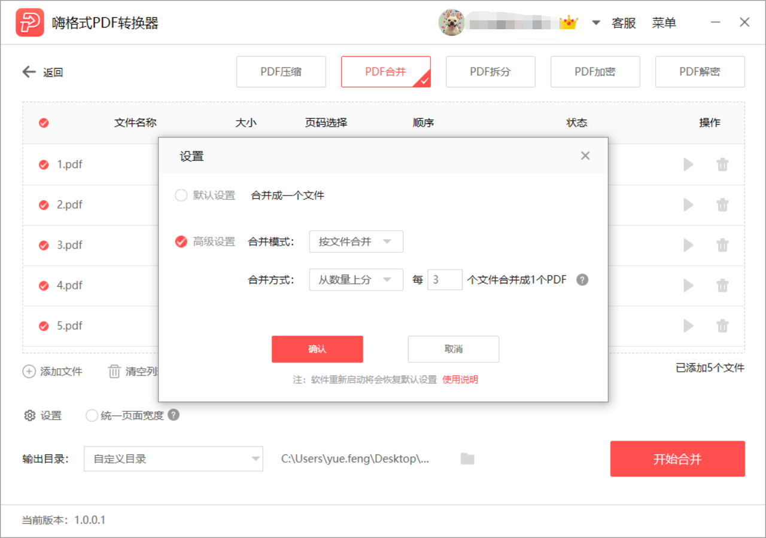Delete 4.pdf with its trash icon
This screenshot has width=766, height=538.
pyautogui.click(x=723, y=286)
